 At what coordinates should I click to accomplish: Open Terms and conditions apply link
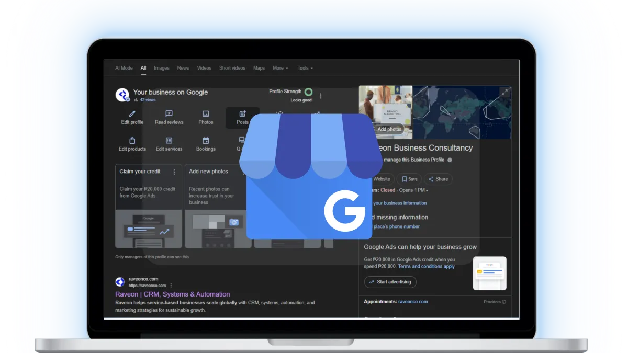coord(427,266)
